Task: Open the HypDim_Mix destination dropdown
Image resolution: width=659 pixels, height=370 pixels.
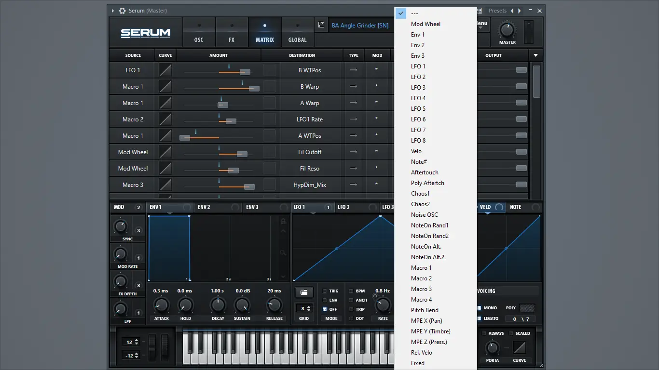Action: point(310,185)
